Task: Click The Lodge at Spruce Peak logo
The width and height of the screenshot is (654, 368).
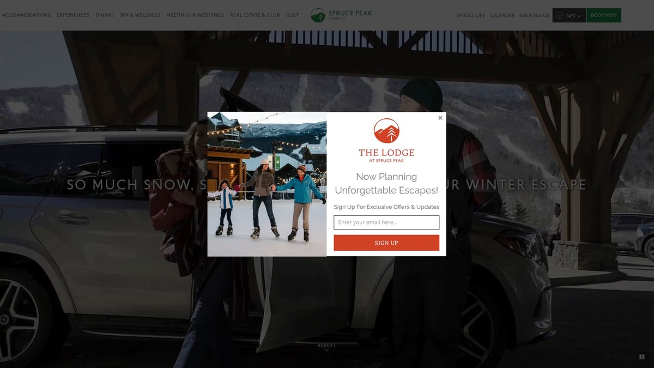Action: (386, 140)
